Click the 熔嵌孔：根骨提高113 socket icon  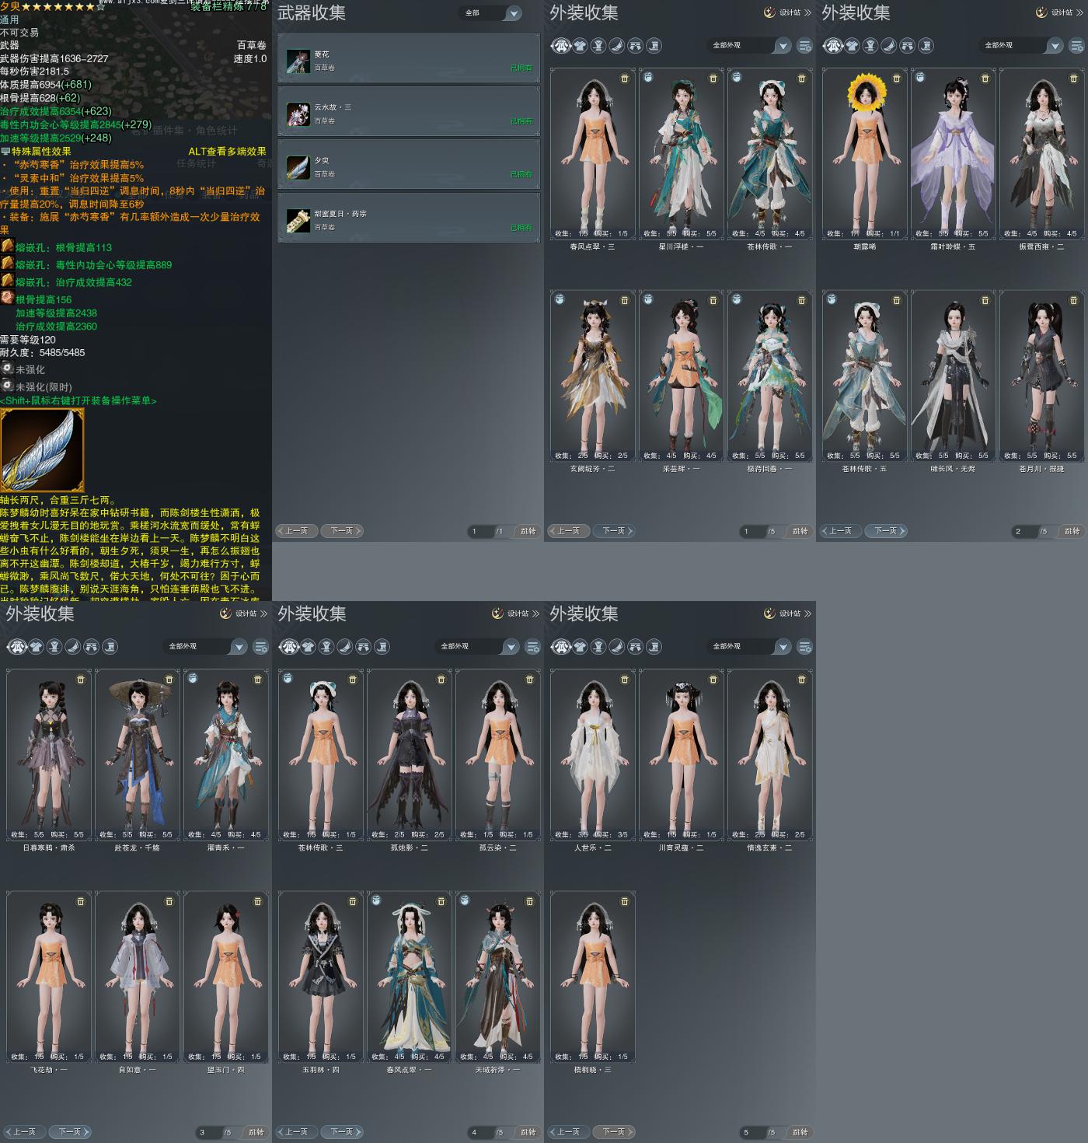(7, 246)
